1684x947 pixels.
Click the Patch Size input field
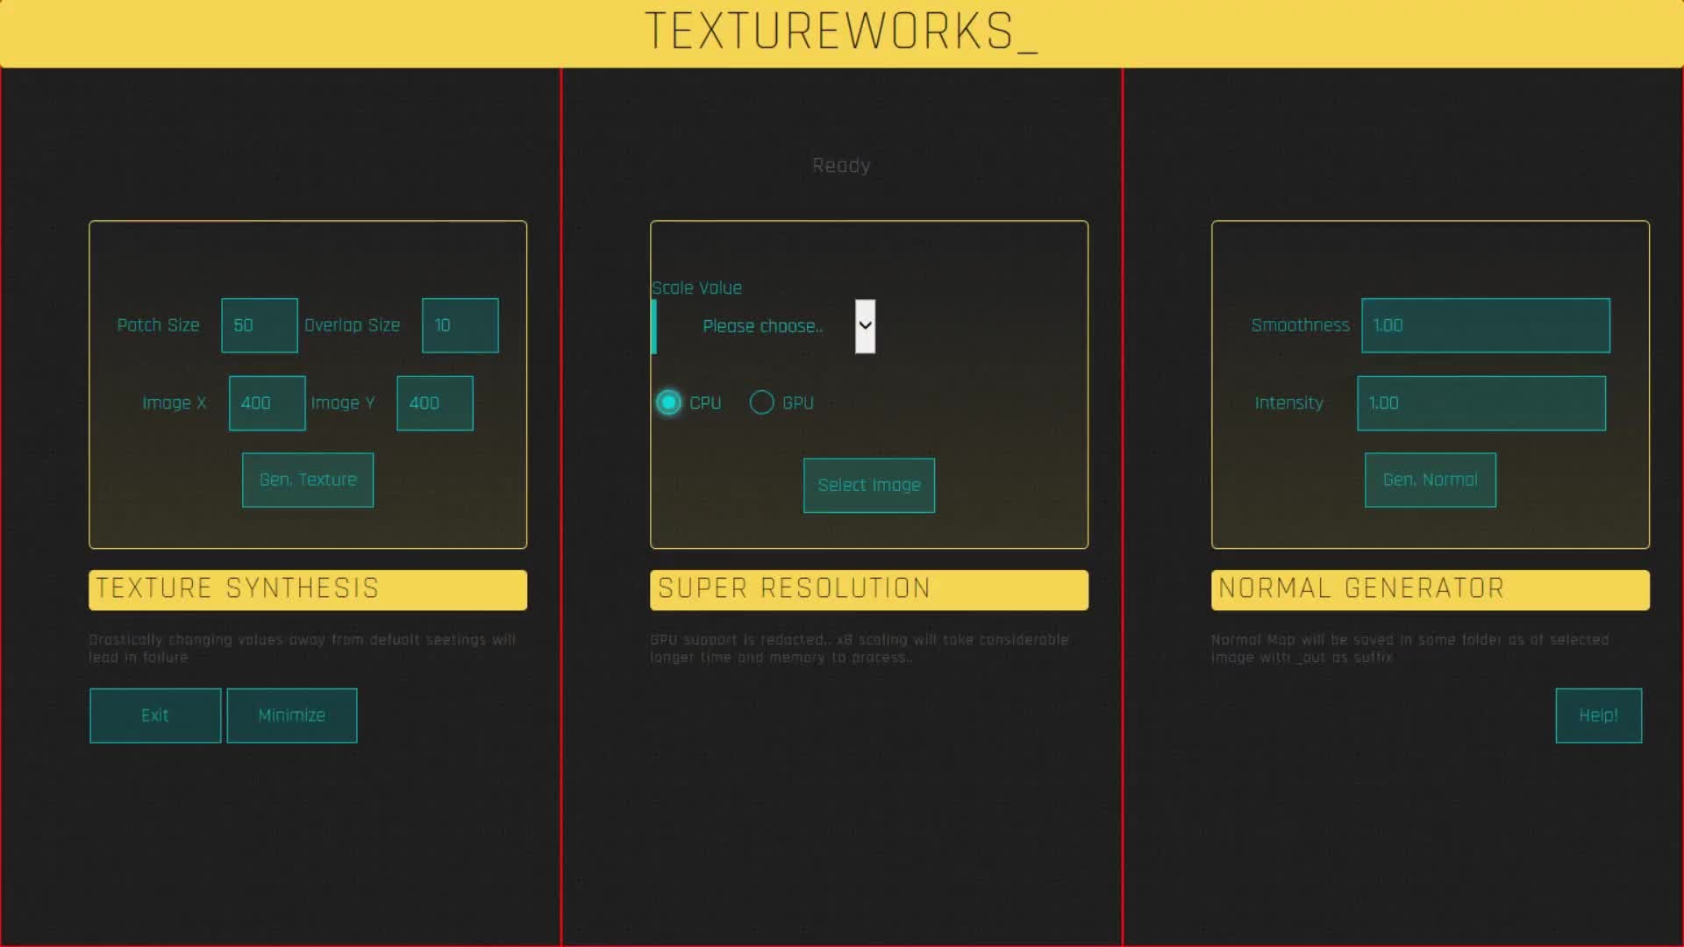(260, 325)
